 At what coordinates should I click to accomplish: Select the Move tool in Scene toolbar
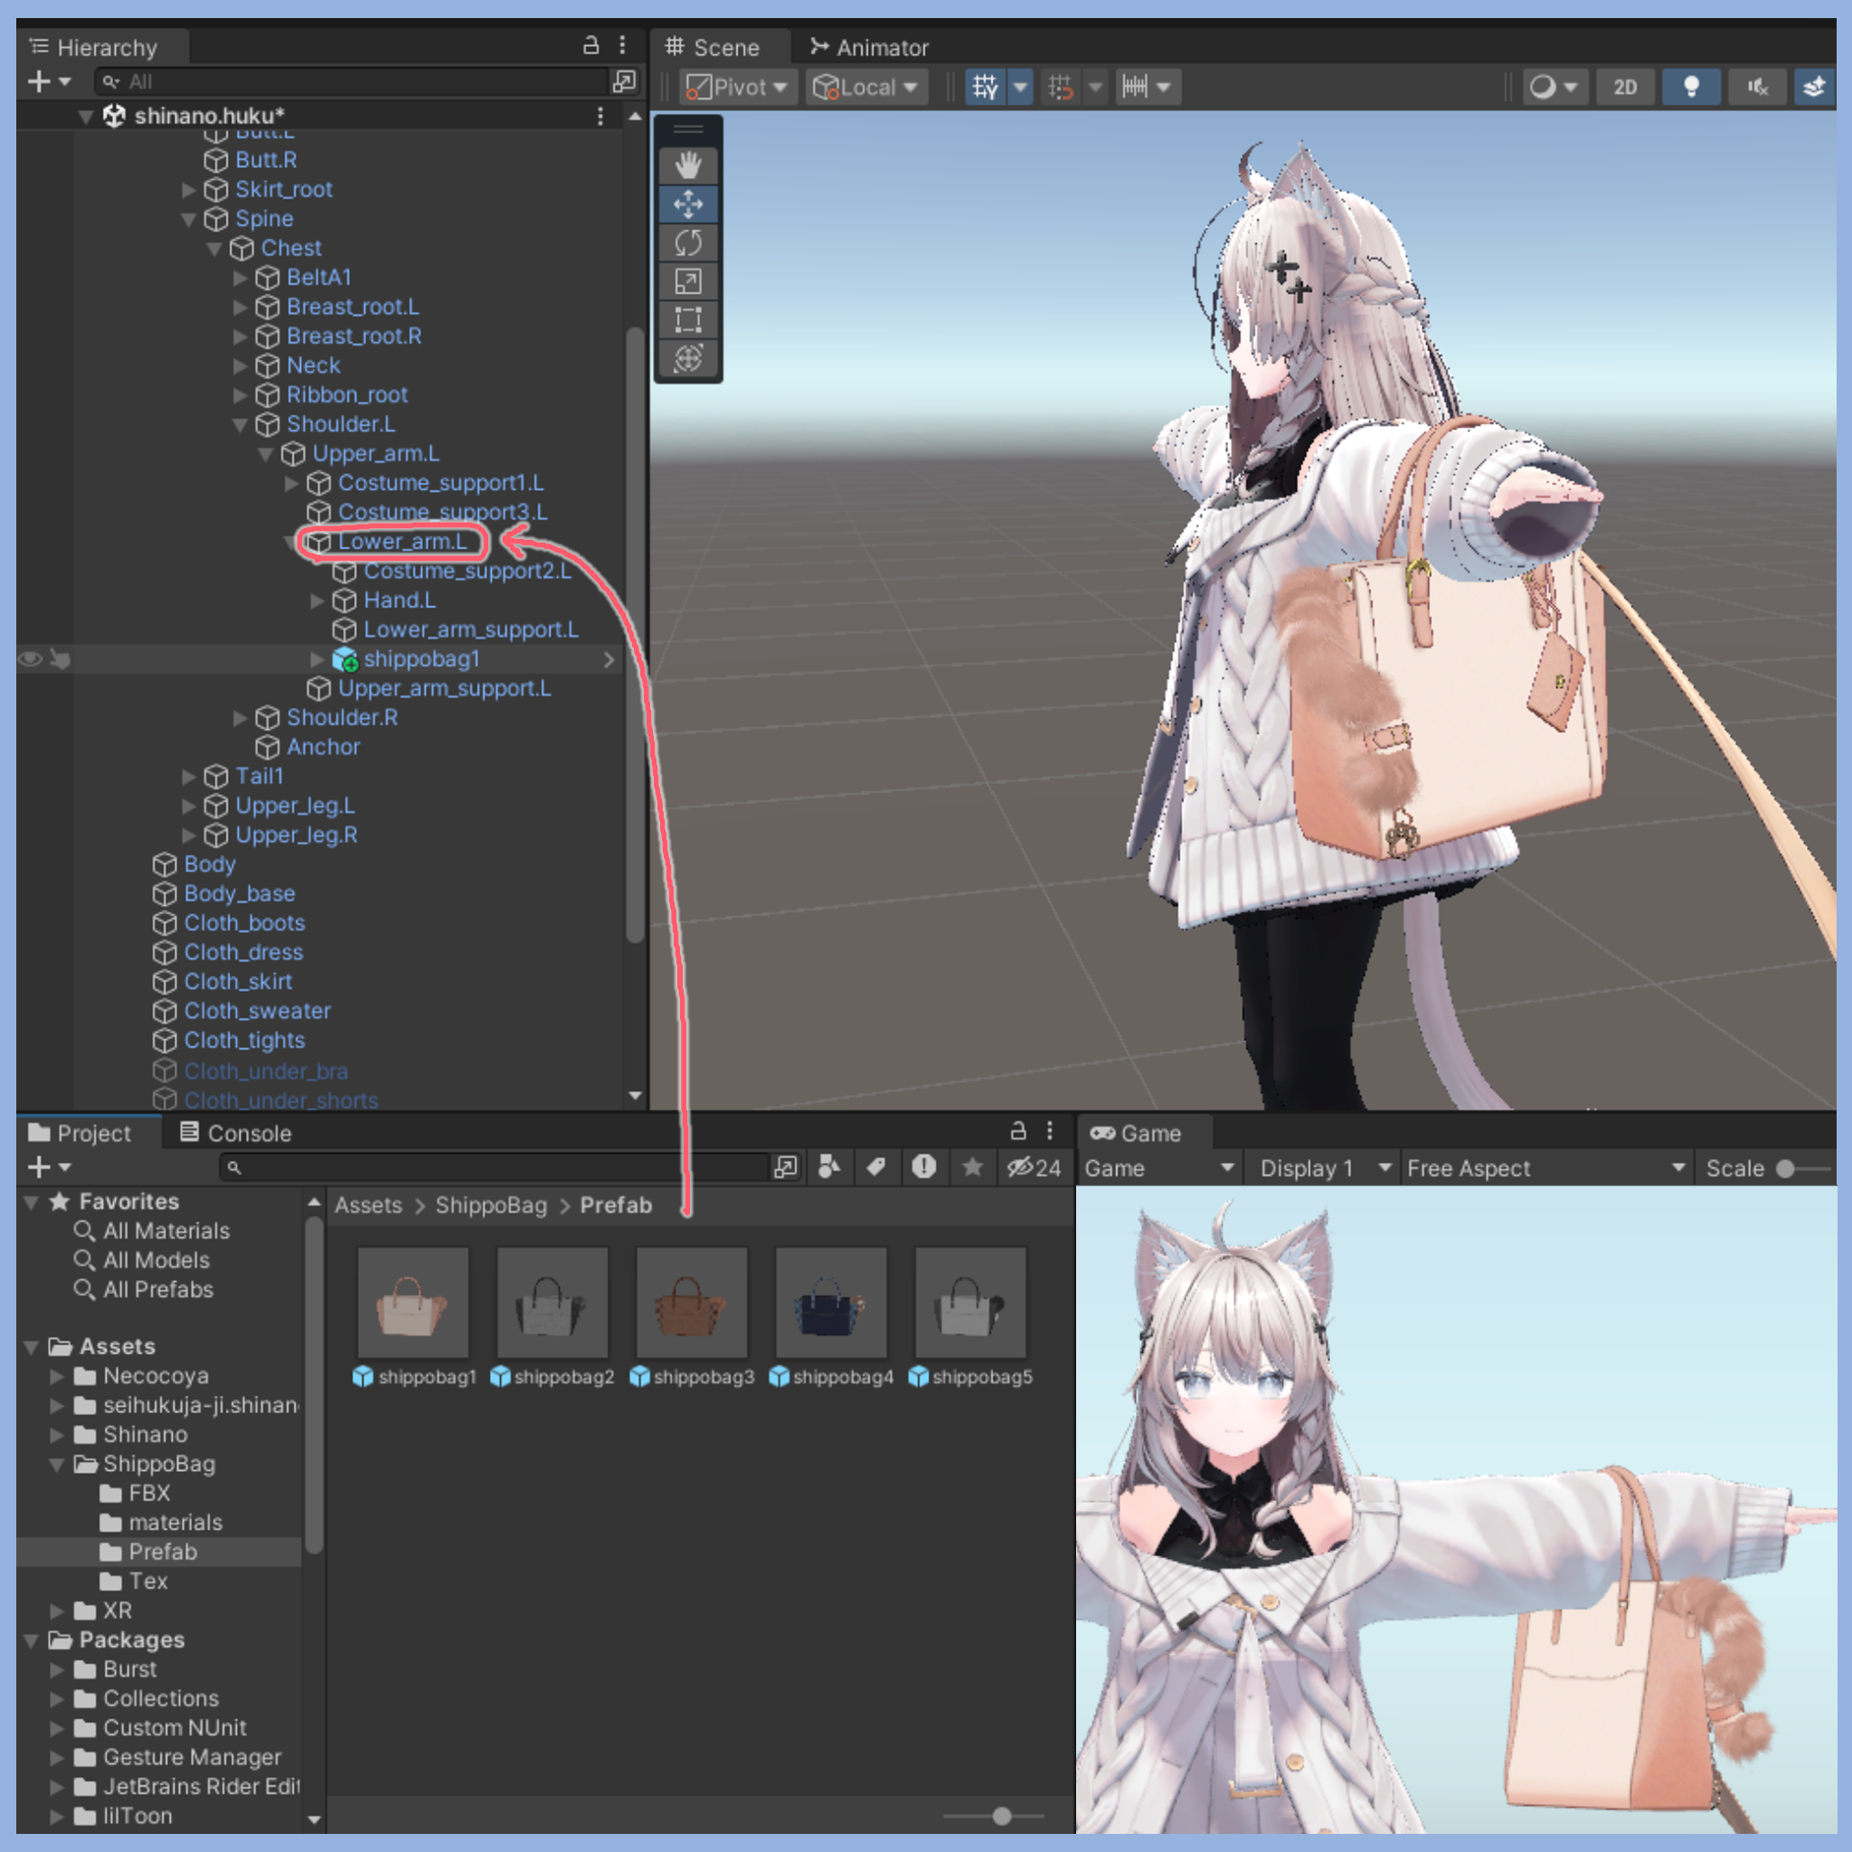point(688,203)
